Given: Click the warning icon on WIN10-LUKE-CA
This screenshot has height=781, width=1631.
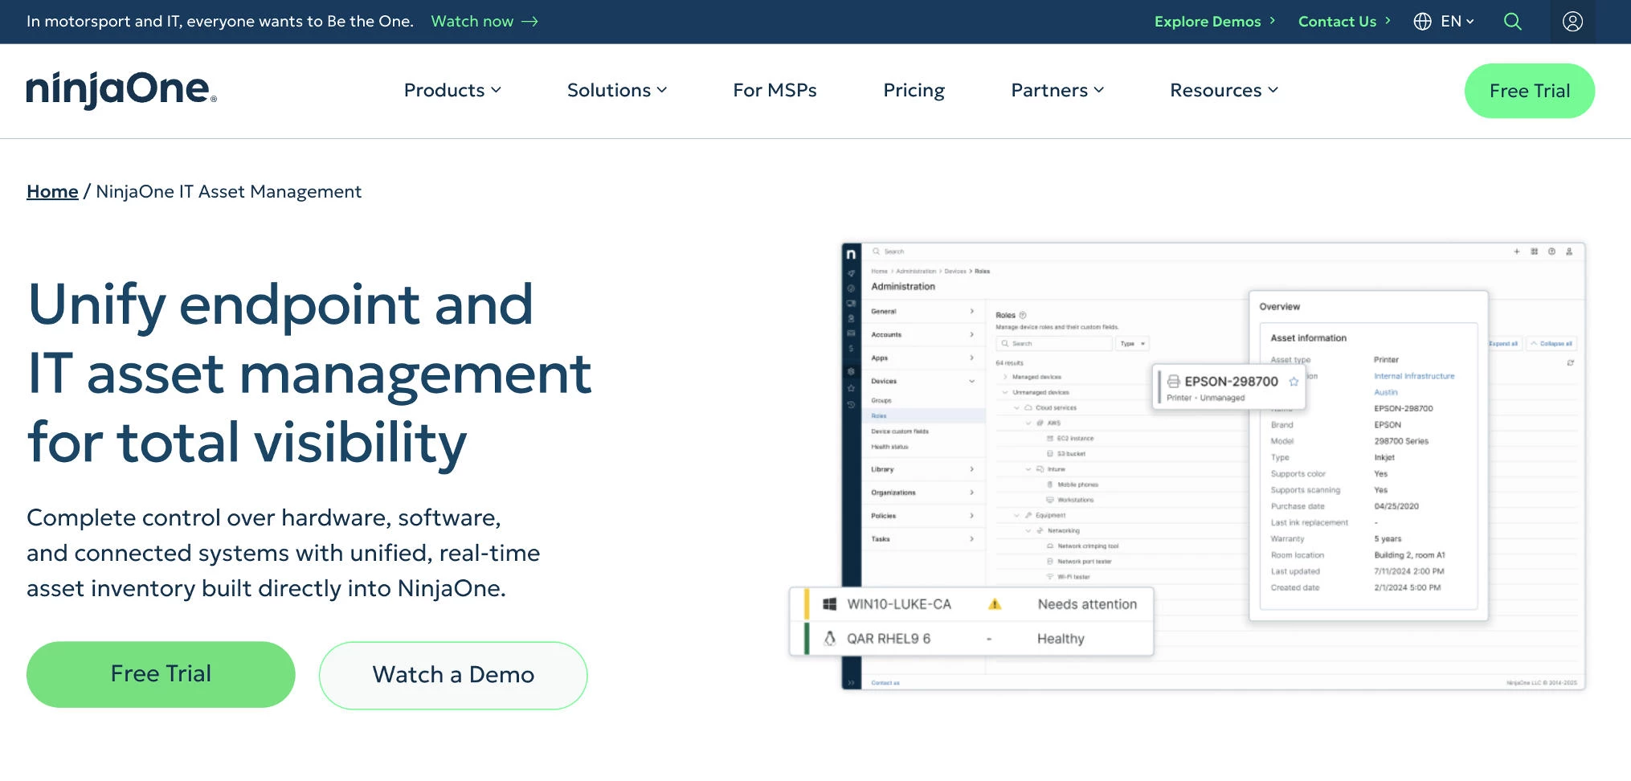Looking at the screenshot, I should point(995,604).
